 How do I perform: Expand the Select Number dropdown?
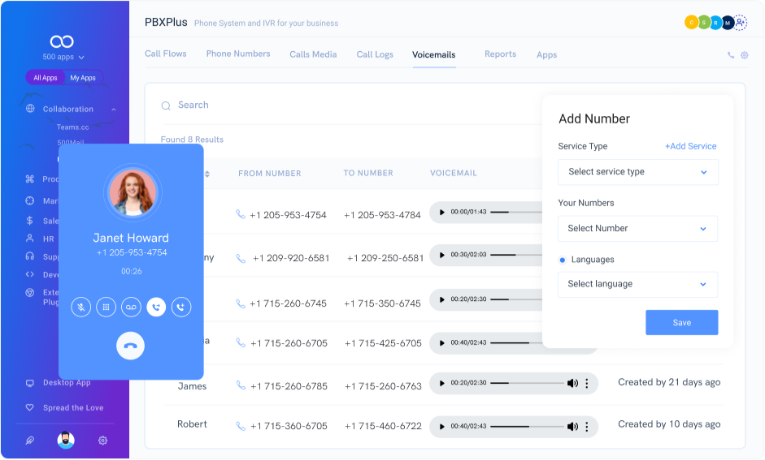(x=637, y=229)
